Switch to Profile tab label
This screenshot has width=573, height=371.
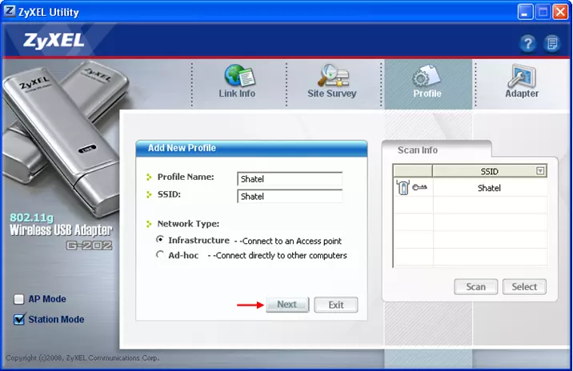point(427,94)
